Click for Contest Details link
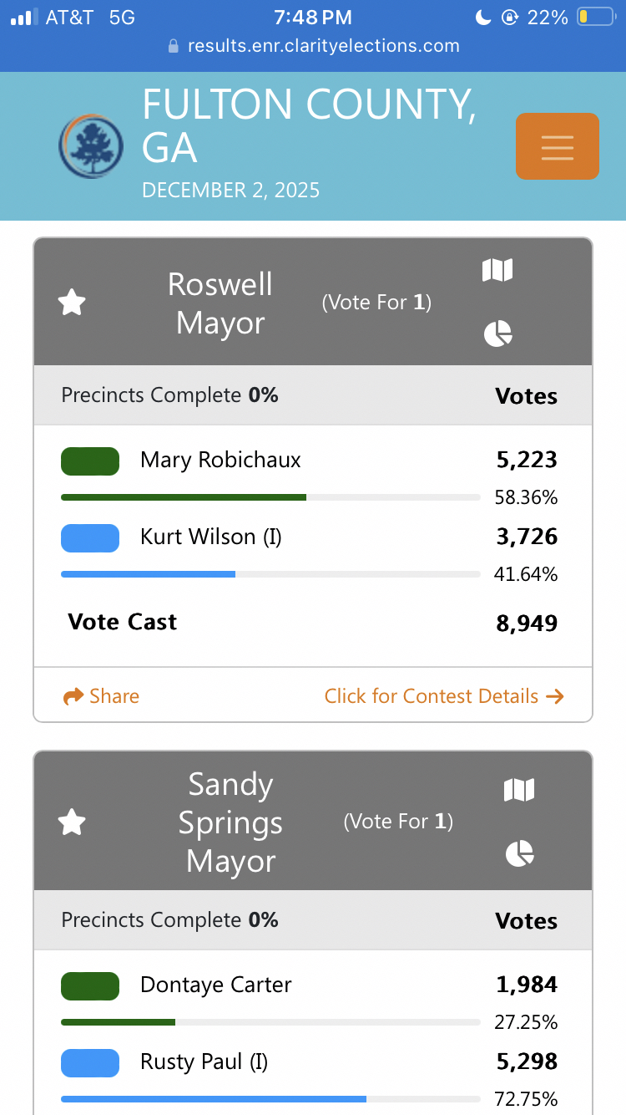This screenshot has width=626, height=1115. (x=444, y=696)
